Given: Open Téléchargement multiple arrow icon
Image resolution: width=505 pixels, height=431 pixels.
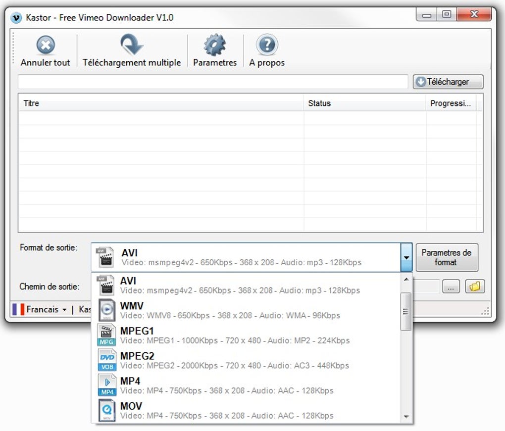Looking at the screenshot, I should tap(131, 44).
